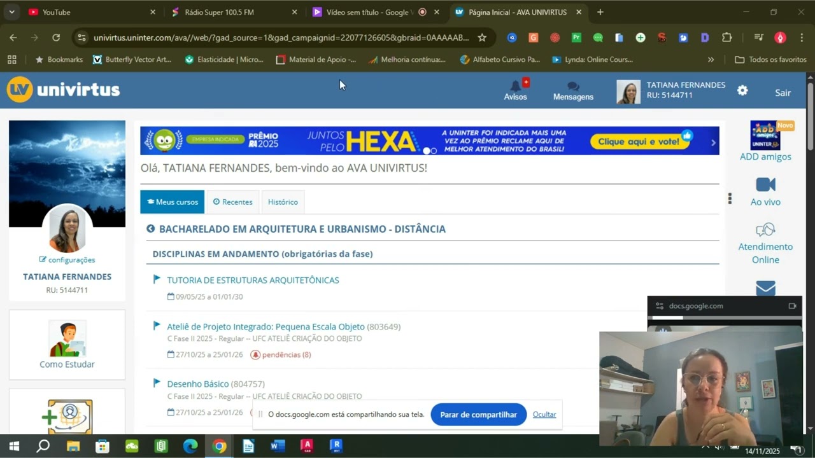This screenshot has height=458, width=815.
Task: Open Revit from the taskbar
Action: pyautogui.click(x=336, y=446)
